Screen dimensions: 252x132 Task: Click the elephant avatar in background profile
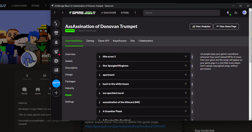point(29,59)
